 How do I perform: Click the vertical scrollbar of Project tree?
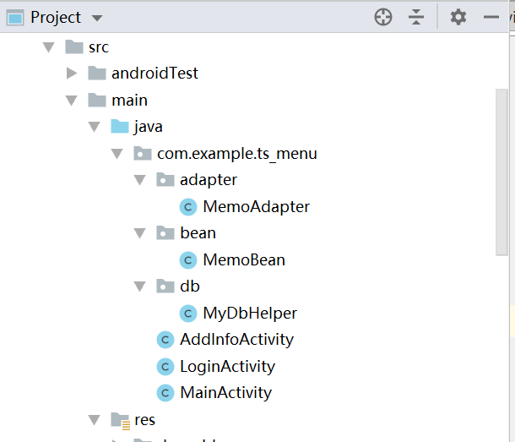501,172
